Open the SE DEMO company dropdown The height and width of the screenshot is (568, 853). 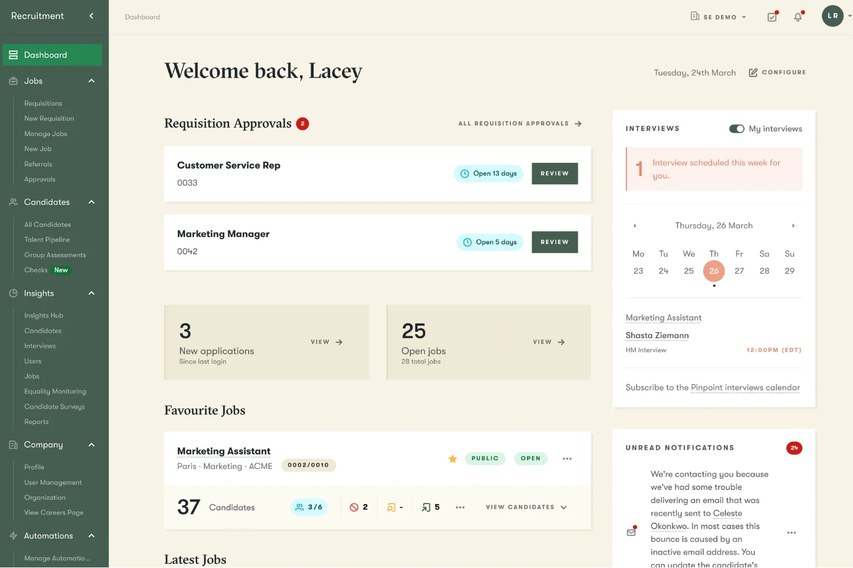click(x=718, y=17)
